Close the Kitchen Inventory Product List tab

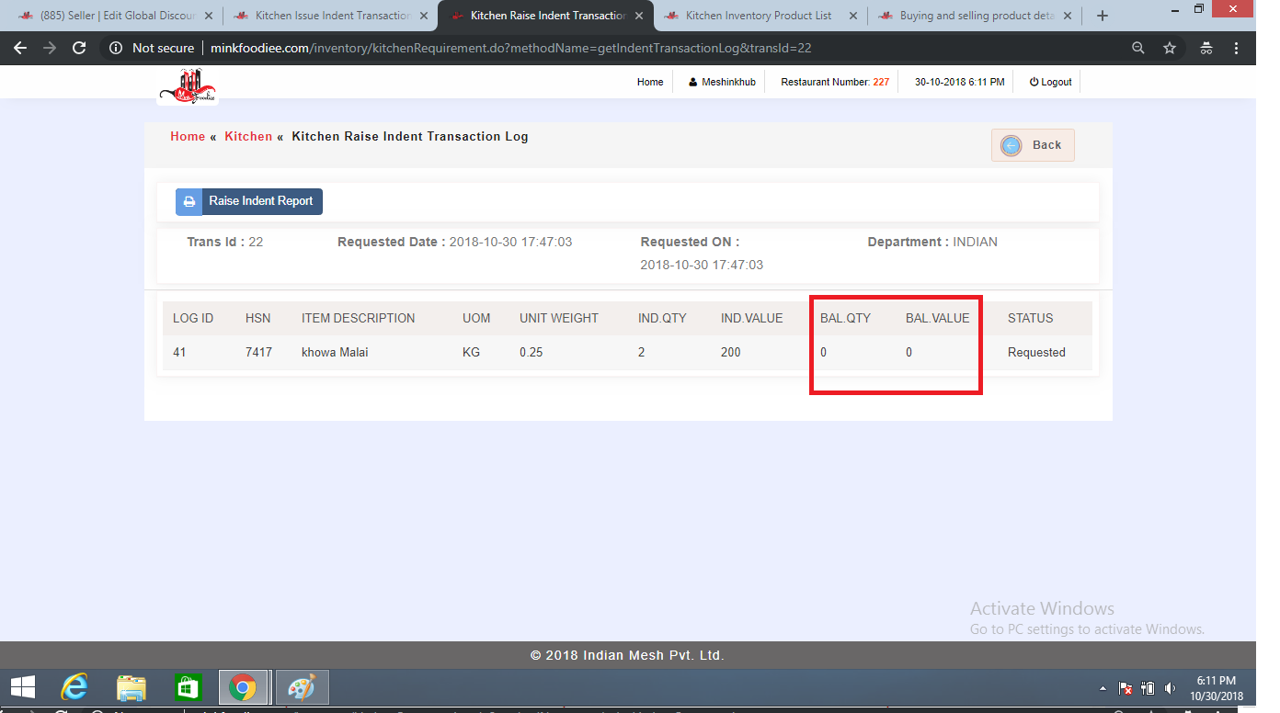(x=852, y=16)
